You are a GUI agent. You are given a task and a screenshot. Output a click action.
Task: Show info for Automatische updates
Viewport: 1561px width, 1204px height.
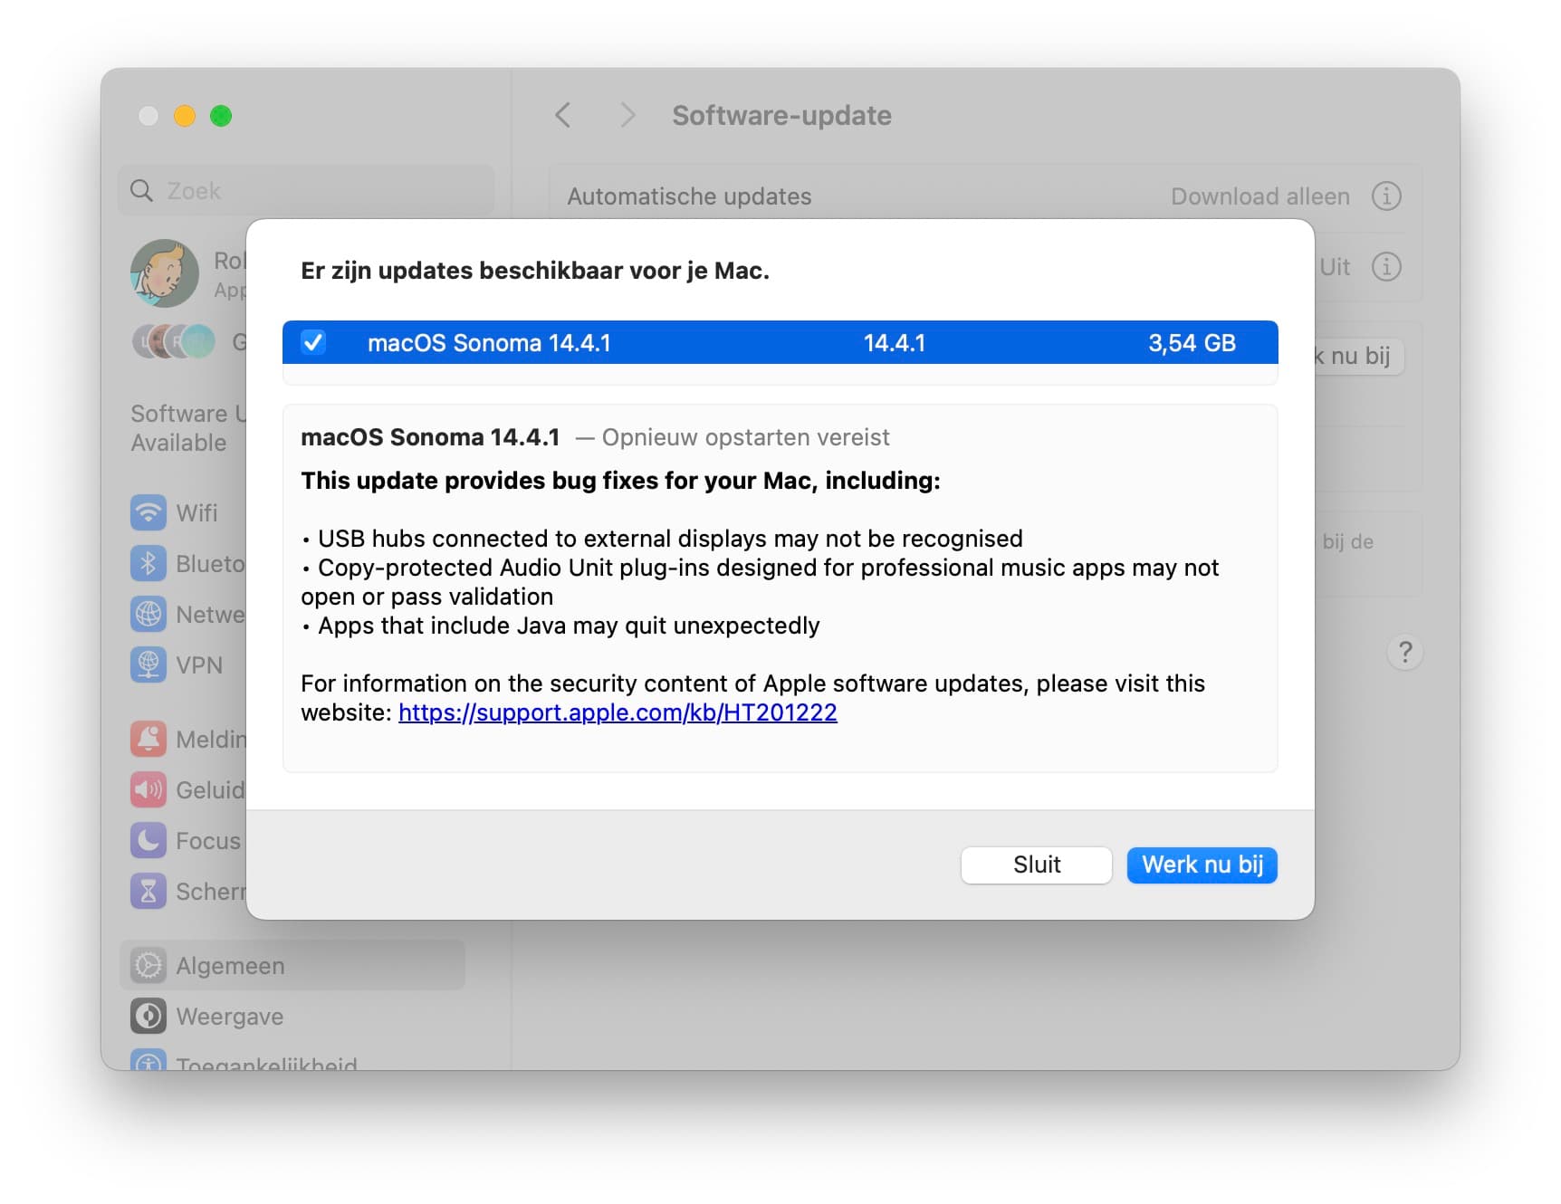(x=1386, y=196)
